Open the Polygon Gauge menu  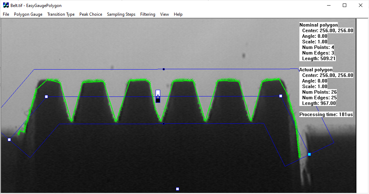pyautogui.click(x=28, y=14)
